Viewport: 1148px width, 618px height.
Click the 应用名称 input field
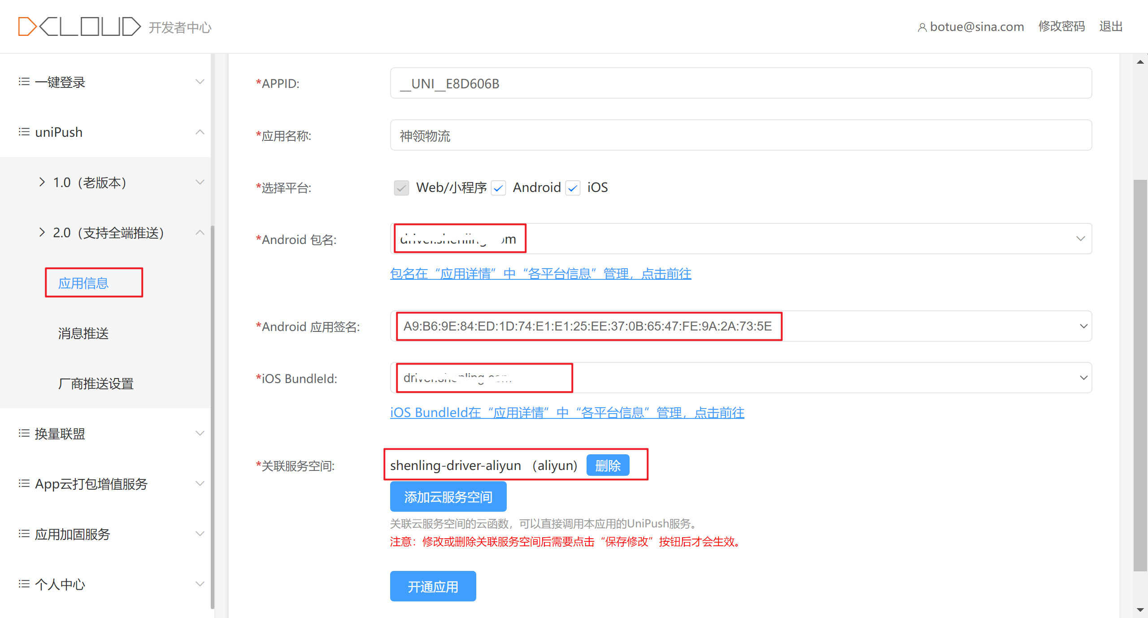point(740,135)
